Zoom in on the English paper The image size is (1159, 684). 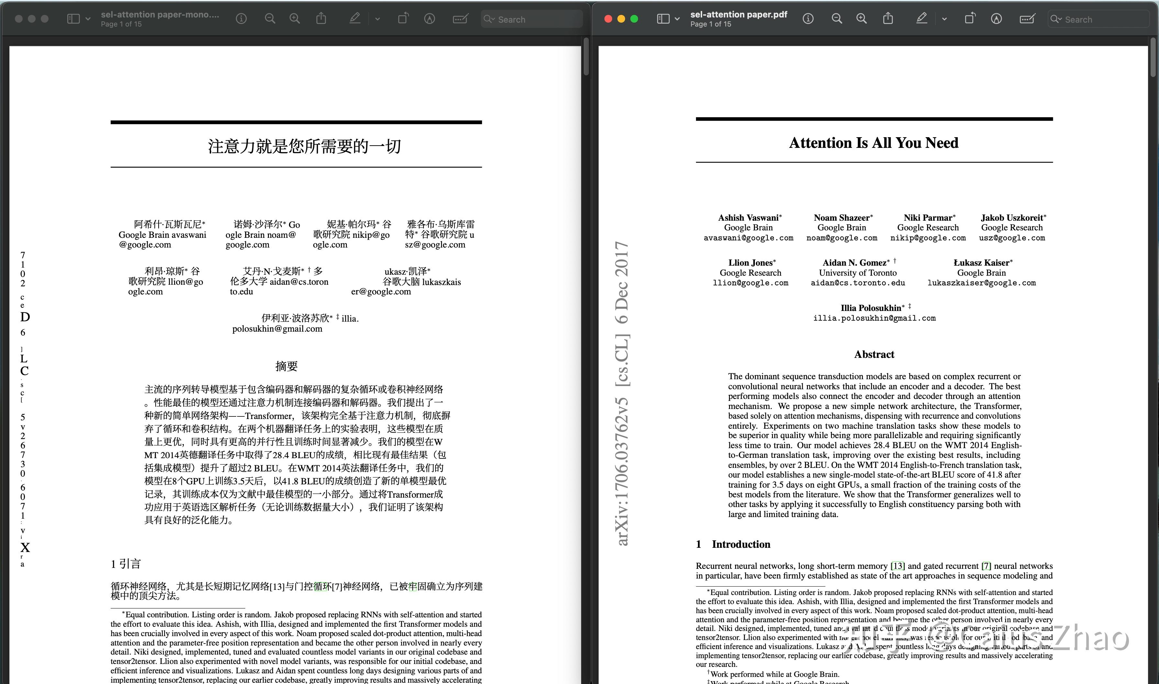pyautogui.click(x=862, y=18)
